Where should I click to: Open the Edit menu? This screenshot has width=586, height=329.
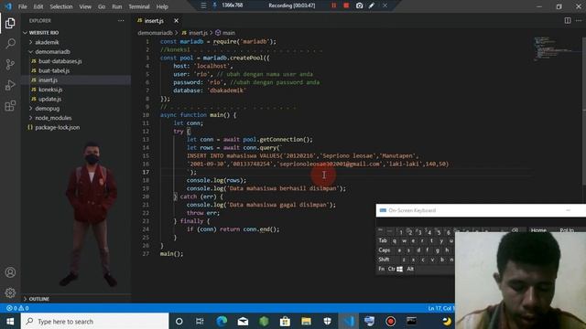pyautogui.click(x=38, y=6)
